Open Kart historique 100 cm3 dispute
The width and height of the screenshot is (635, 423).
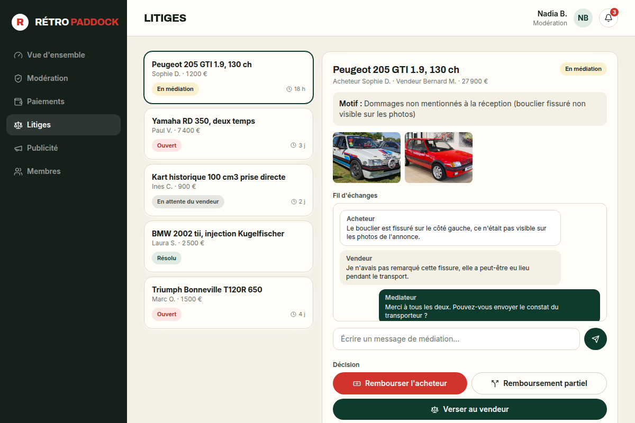(229, 190)
